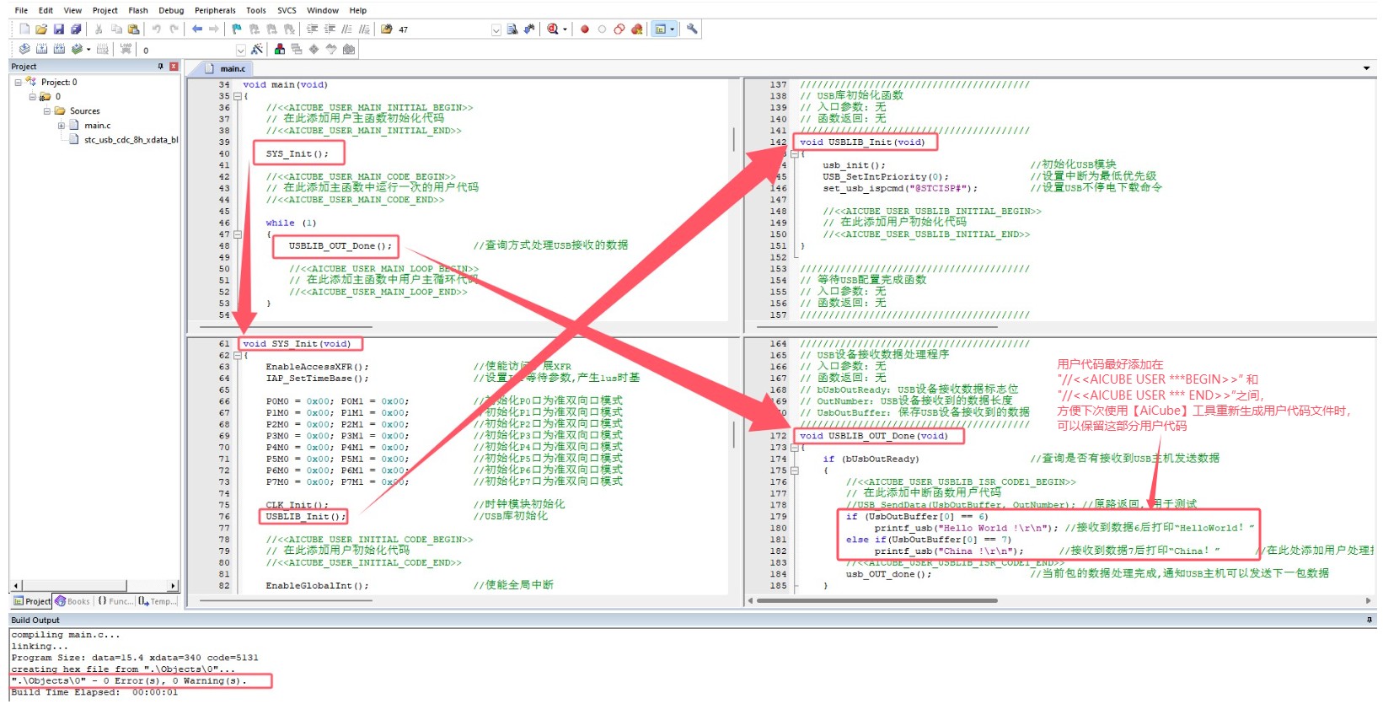Open the editor tab list arrow at the right end of the tab bar
Viewport: 1383px width, 704px height.
point(1366,68)
